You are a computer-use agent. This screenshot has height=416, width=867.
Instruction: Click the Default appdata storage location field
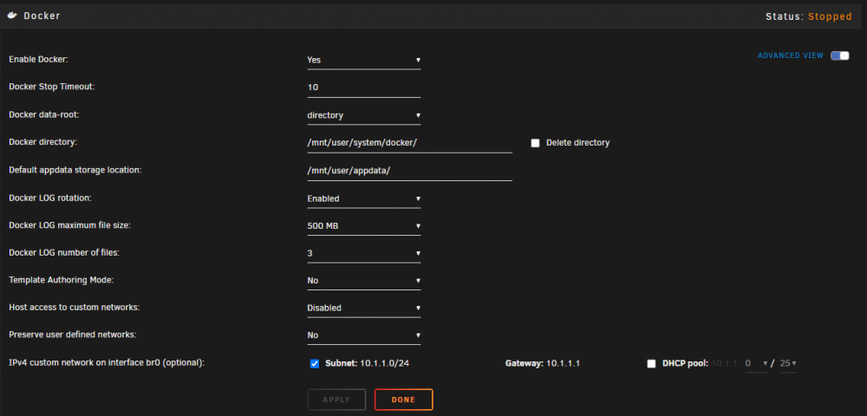point(410,170)
